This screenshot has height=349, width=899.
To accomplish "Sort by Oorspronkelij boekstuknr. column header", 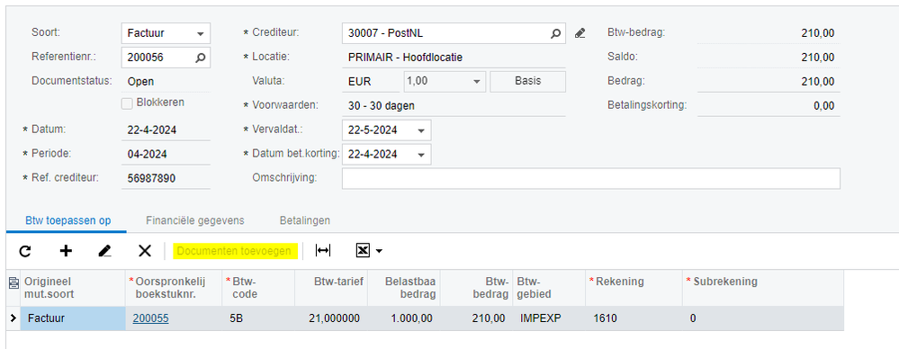I will coord(174,288).
